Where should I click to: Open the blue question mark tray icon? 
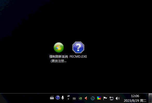click(58, 98)
